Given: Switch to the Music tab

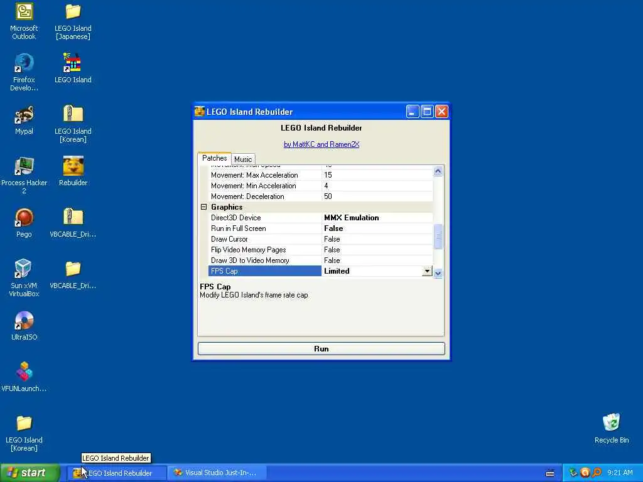Looking at the screenshot, I should [x=243, y=159].
